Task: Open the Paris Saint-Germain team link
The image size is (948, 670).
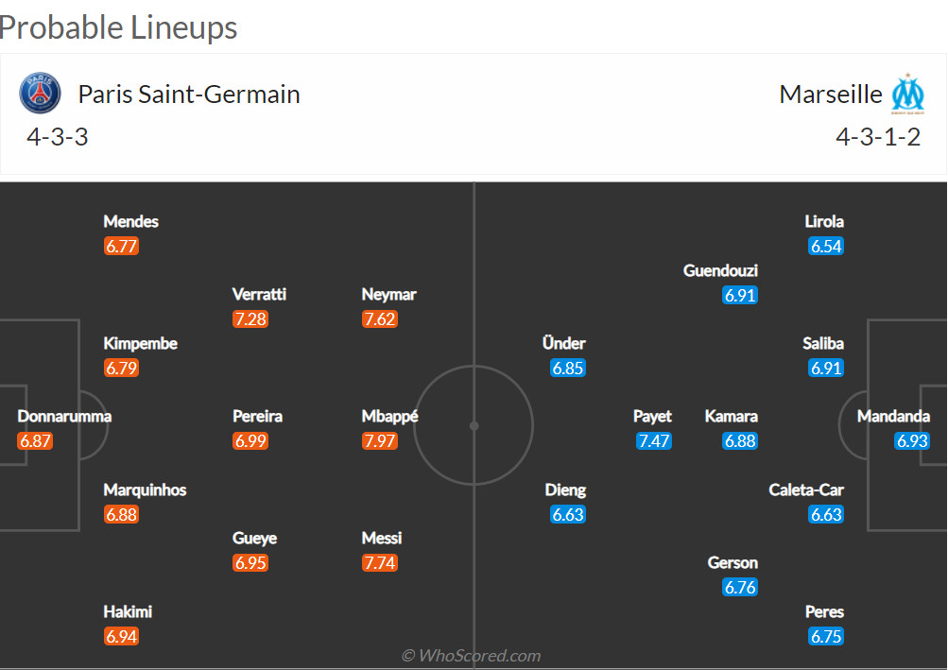Action: click(x=189, y=94)
